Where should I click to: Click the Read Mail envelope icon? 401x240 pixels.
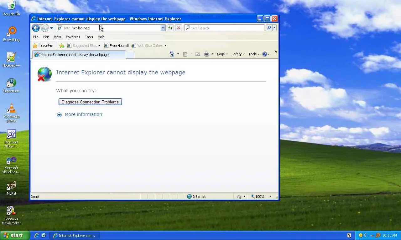pyautogui.click(x=198, y=54)
